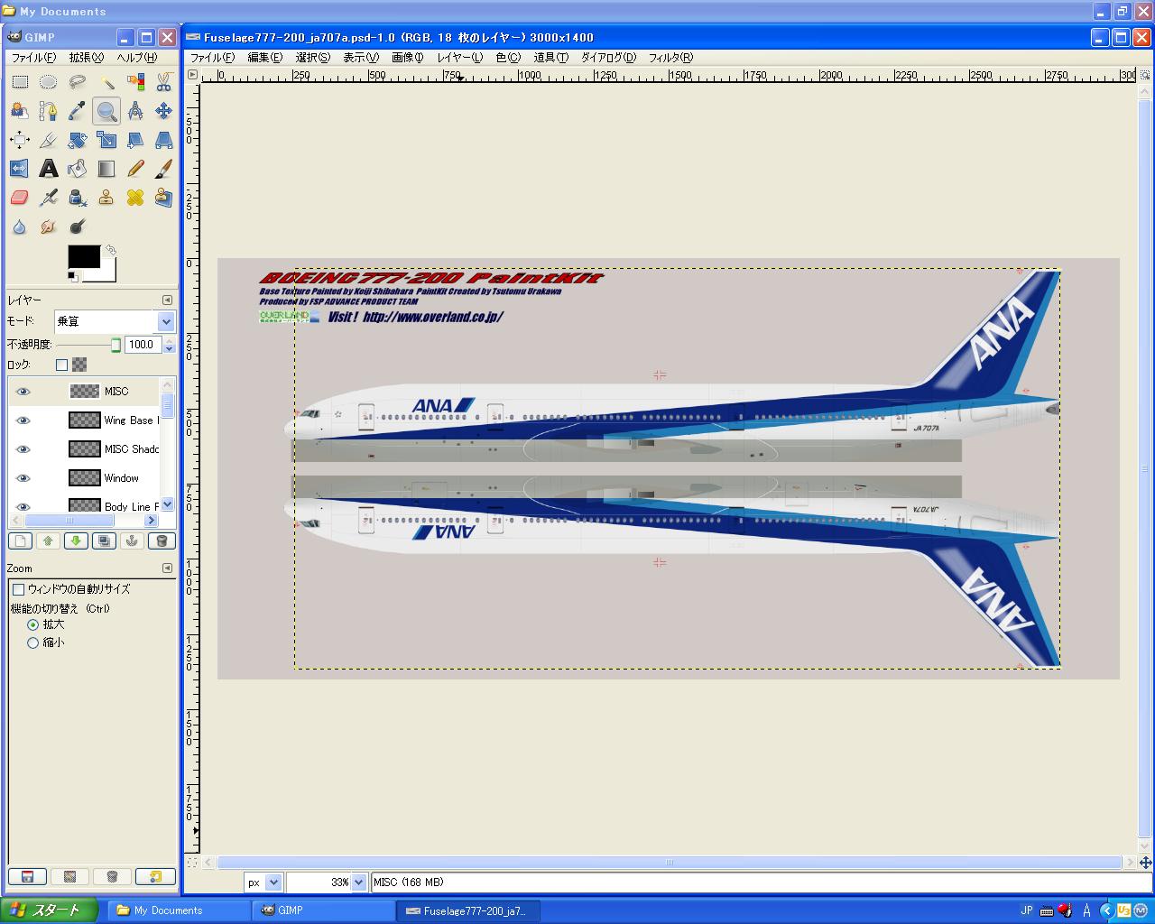
Task: Open the px unit dropdown in status bar
Action: click(x=273, y=882)
